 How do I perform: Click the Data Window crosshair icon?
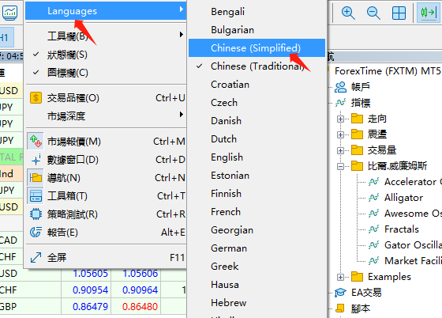pyautogui.click(x=36, y=160)
